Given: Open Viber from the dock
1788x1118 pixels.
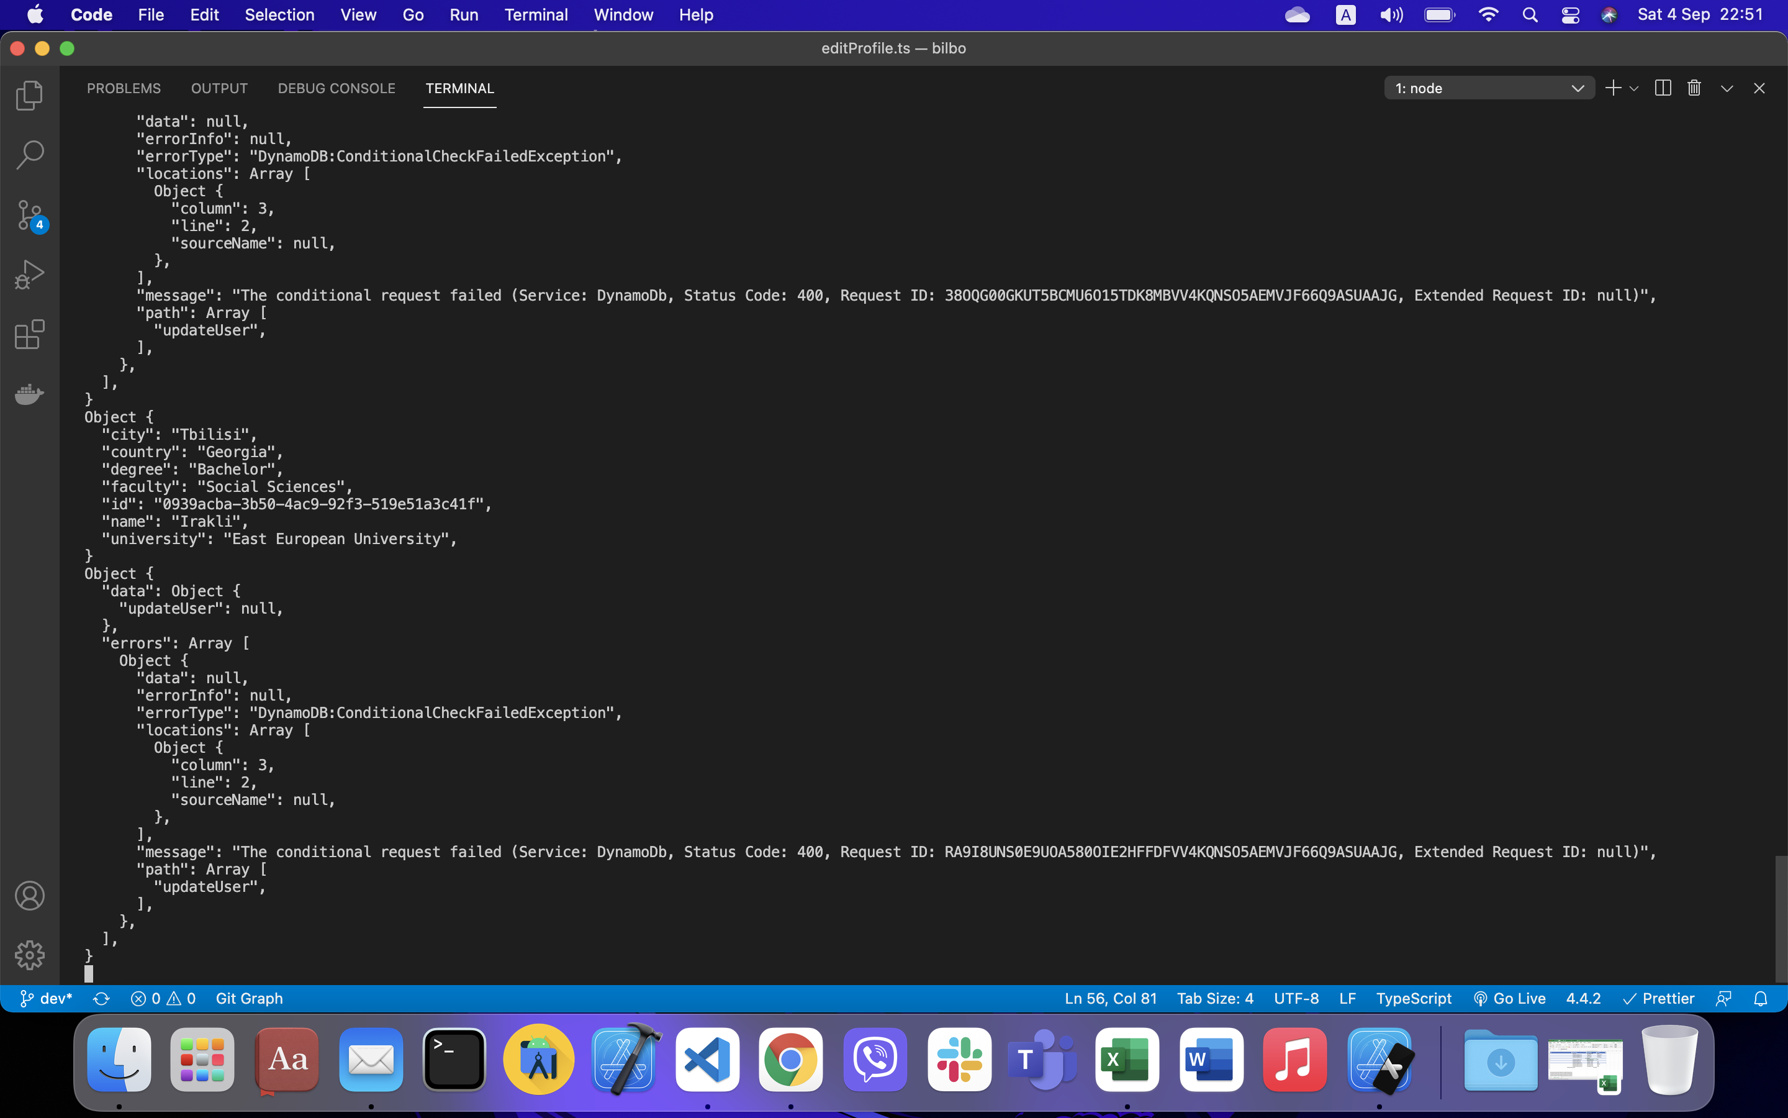Looking at the screenshot, I should click(875, 1060).
